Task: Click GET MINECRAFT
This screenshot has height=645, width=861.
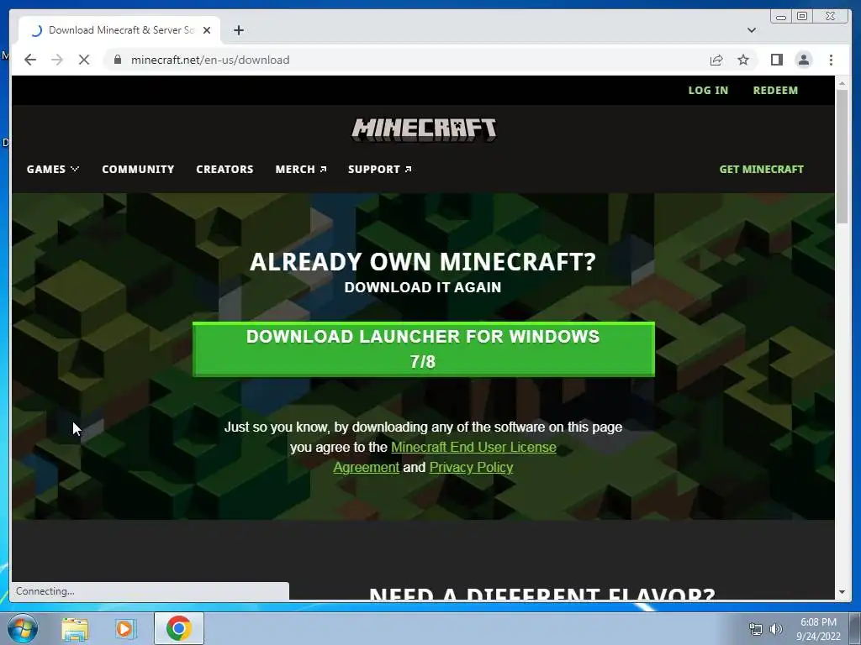Action: (x=761, y=169)
